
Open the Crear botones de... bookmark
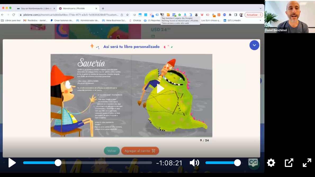coord(62,20)
